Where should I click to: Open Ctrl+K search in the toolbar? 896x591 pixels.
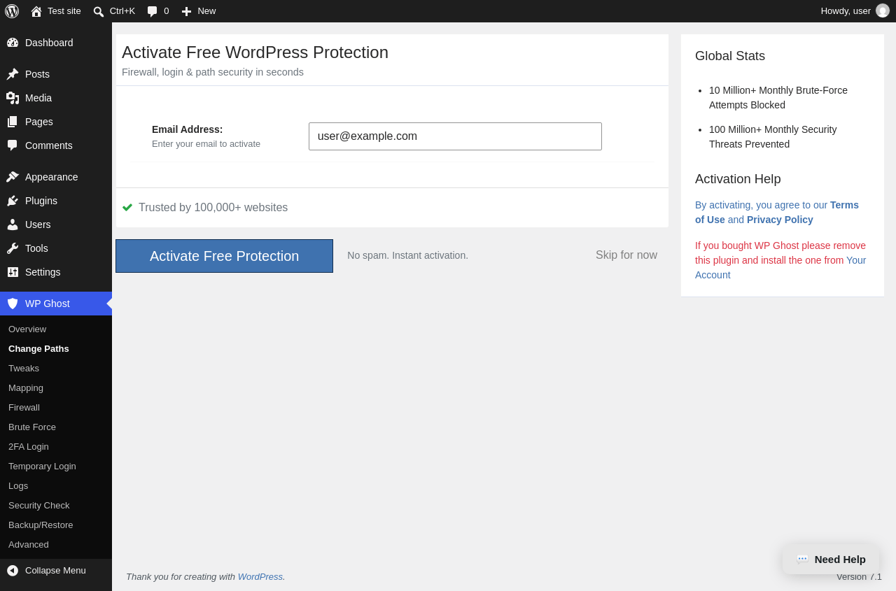click(x=113, y=11)
